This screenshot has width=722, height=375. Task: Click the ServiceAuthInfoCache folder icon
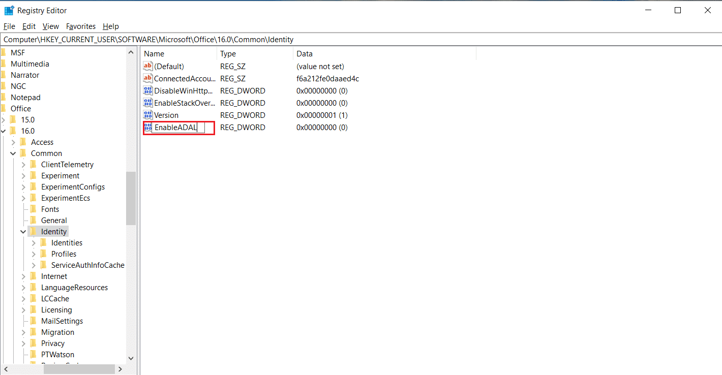(x=44, y=265)
